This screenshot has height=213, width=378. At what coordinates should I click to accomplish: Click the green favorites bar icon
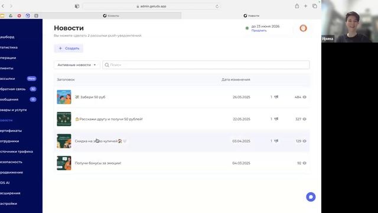pos(11,16)
